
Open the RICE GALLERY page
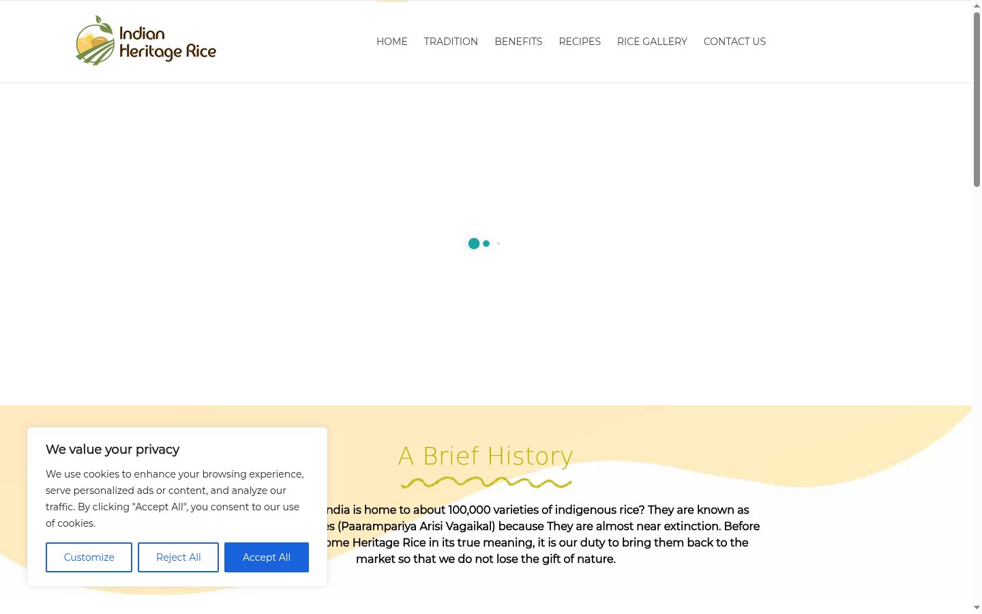point(652,42)
